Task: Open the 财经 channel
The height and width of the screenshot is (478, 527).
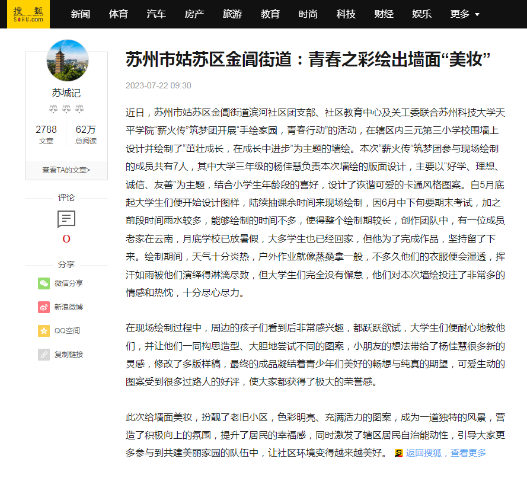Action: click(x=384, y=14)
